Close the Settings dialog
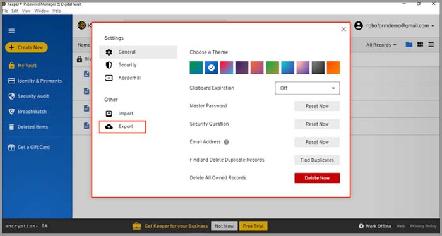The width and height of the screenshot is (442, 236). 343,29
